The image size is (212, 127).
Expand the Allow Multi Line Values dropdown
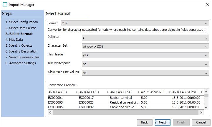tap(145, 73)
